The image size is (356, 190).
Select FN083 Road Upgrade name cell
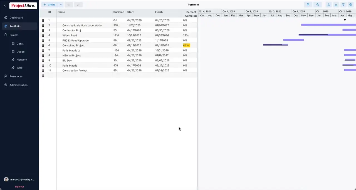click(x=84, y=41)
